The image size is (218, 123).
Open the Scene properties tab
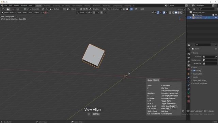[x=188, y=65]
